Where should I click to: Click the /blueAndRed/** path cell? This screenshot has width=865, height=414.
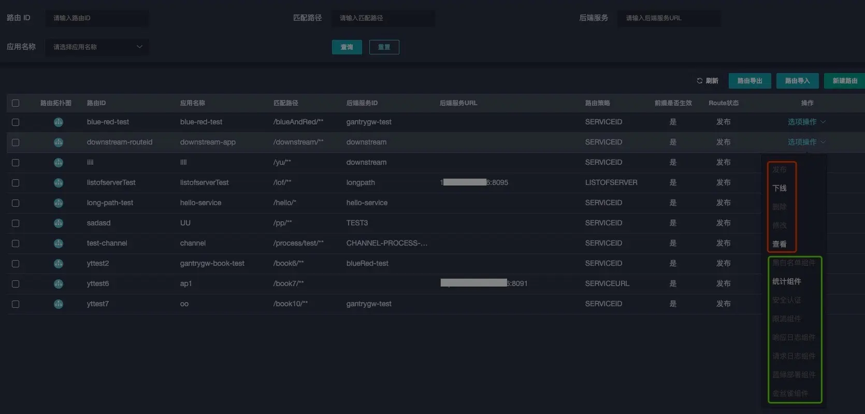coord(298,122)
